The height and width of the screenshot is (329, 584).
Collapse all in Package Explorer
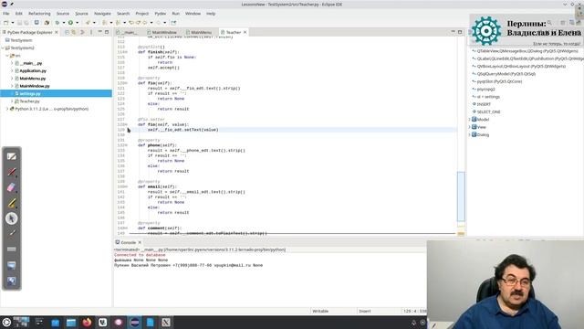tap(67, 33)
